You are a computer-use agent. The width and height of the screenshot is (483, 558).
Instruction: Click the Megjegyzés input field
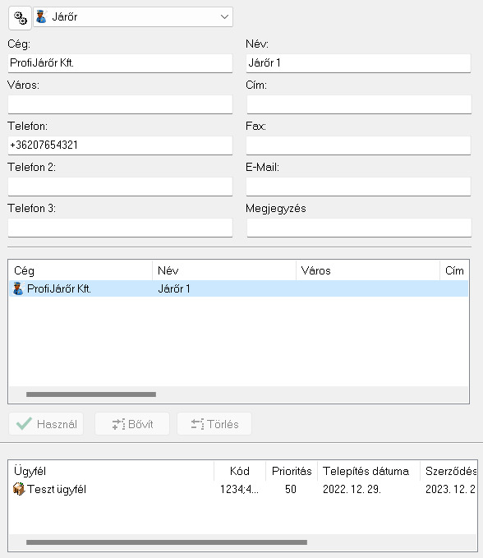point(359,228)
